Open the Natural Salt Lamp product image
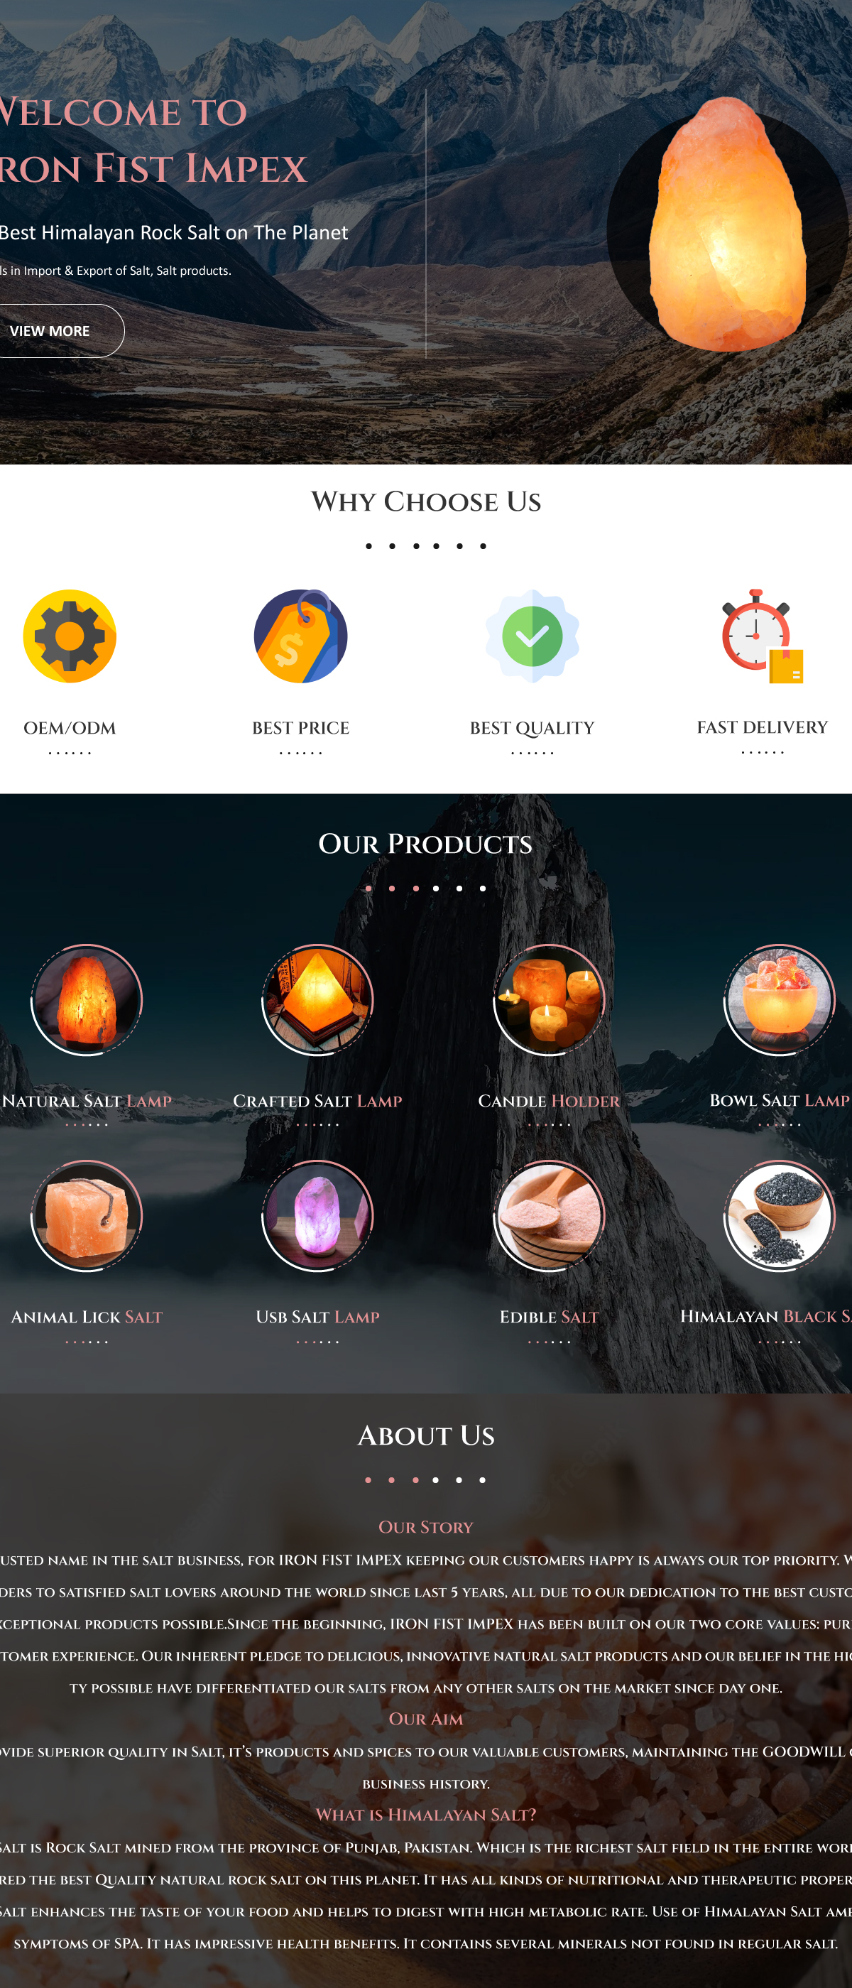The width and height of the screenshot is (852, 1988). [87, 999]
